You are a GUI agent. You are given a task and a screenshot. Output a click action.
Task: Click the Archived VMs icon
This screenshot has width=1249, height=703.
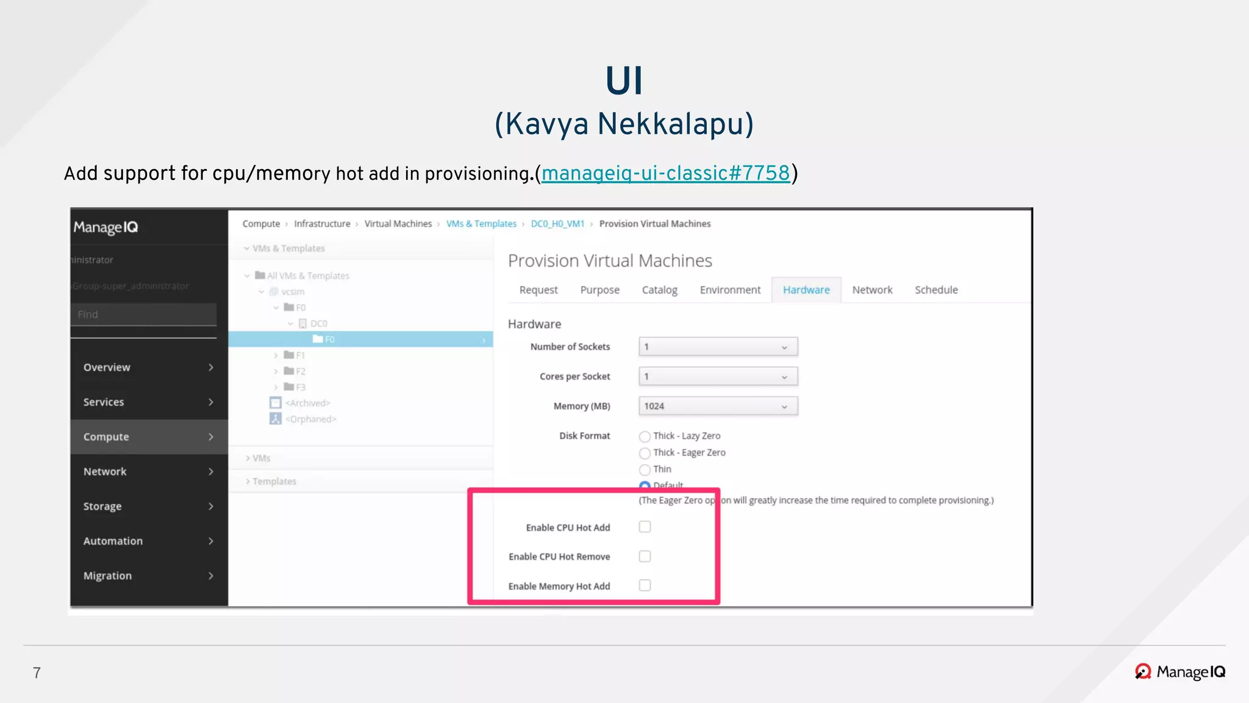click(x=276, y=403)
